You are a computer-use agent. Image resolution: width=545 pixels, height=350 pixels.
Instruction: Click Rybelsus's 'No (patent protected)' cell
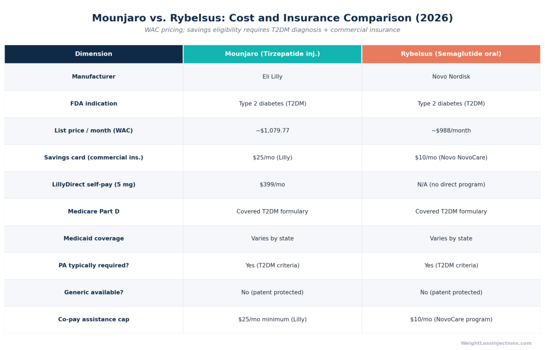451,293
